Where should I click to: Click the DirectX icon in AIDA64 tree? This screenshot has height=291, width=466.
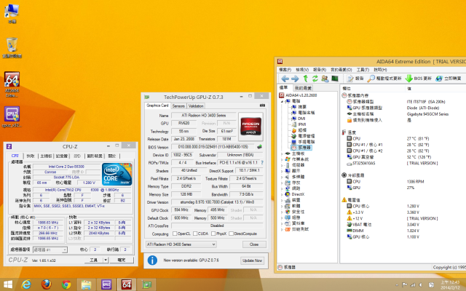click(288, 194)
